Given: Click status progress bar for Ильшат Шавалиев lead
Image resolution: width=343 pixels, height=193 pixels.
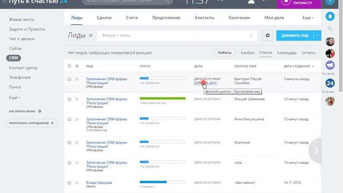Looking at the screenshot, I should (x=162, y=99).
